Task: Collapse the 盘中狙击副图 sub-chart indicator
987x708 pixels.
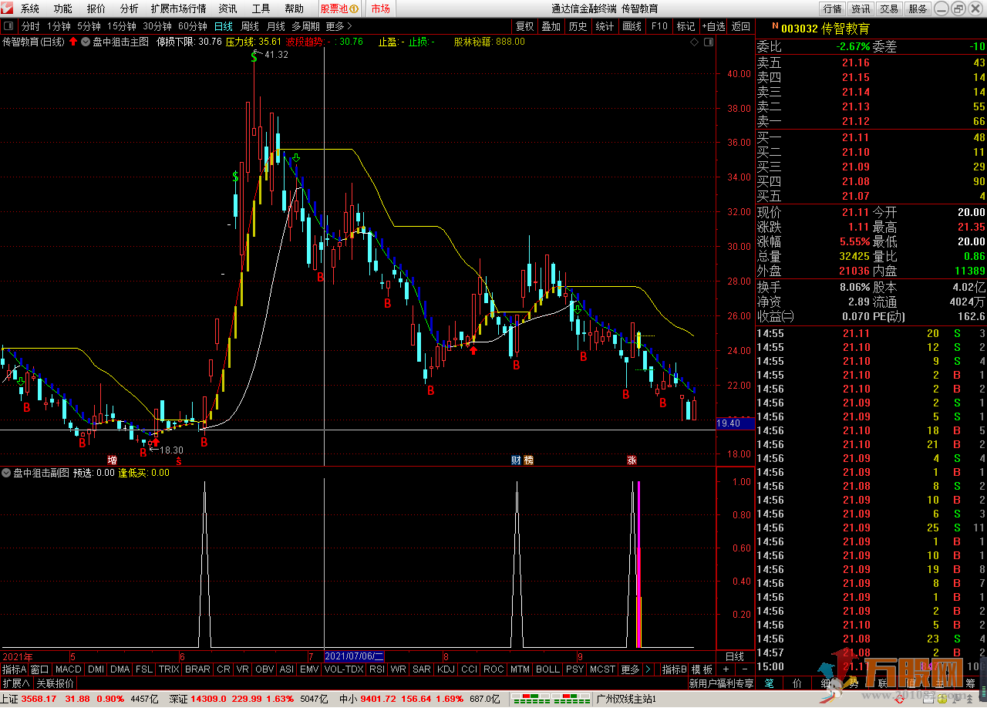Action: [7, 473]
